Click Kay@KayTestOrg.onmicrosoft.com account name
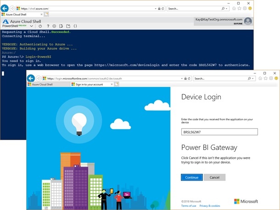This screenshot has height=210, width=280. 219,19
